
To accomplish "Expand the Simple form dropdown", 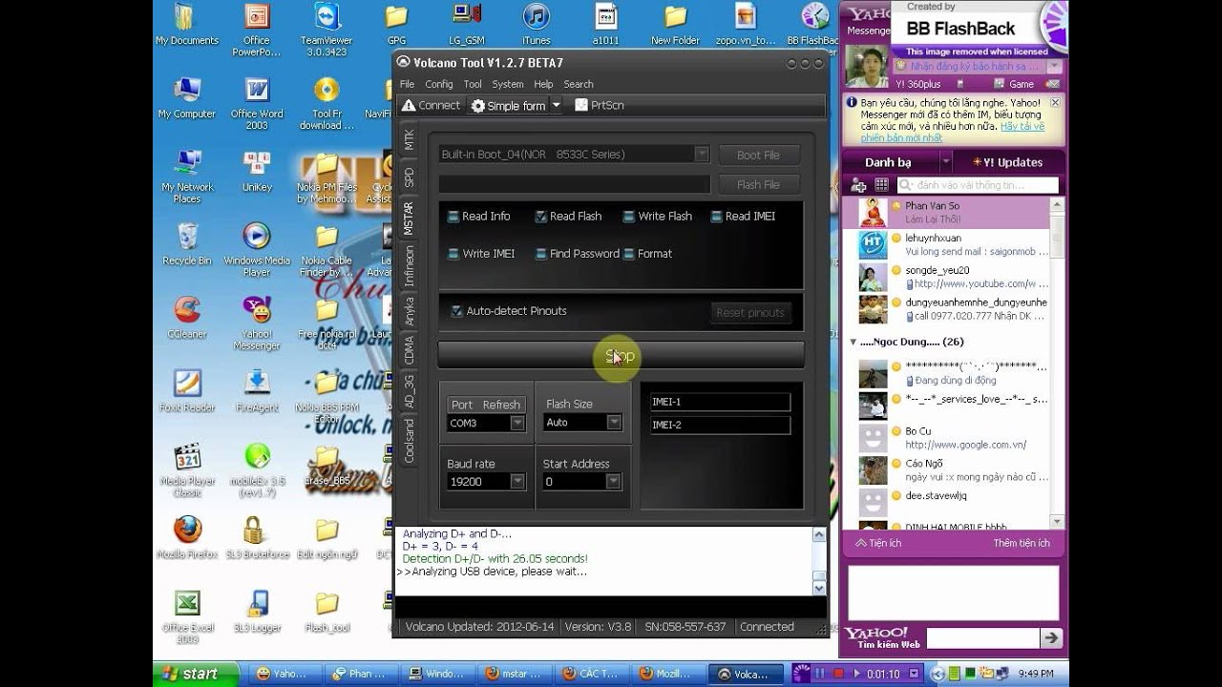I will (x=555, y=106).
